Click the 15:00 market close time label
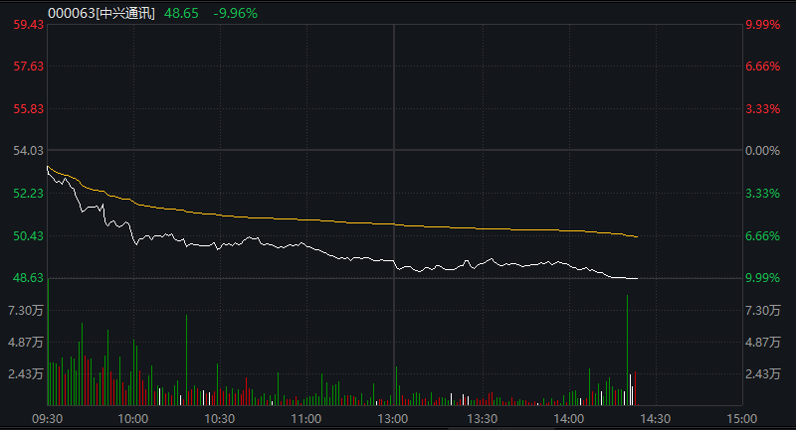This screenshot has height=430, width=796. [741, 419]
